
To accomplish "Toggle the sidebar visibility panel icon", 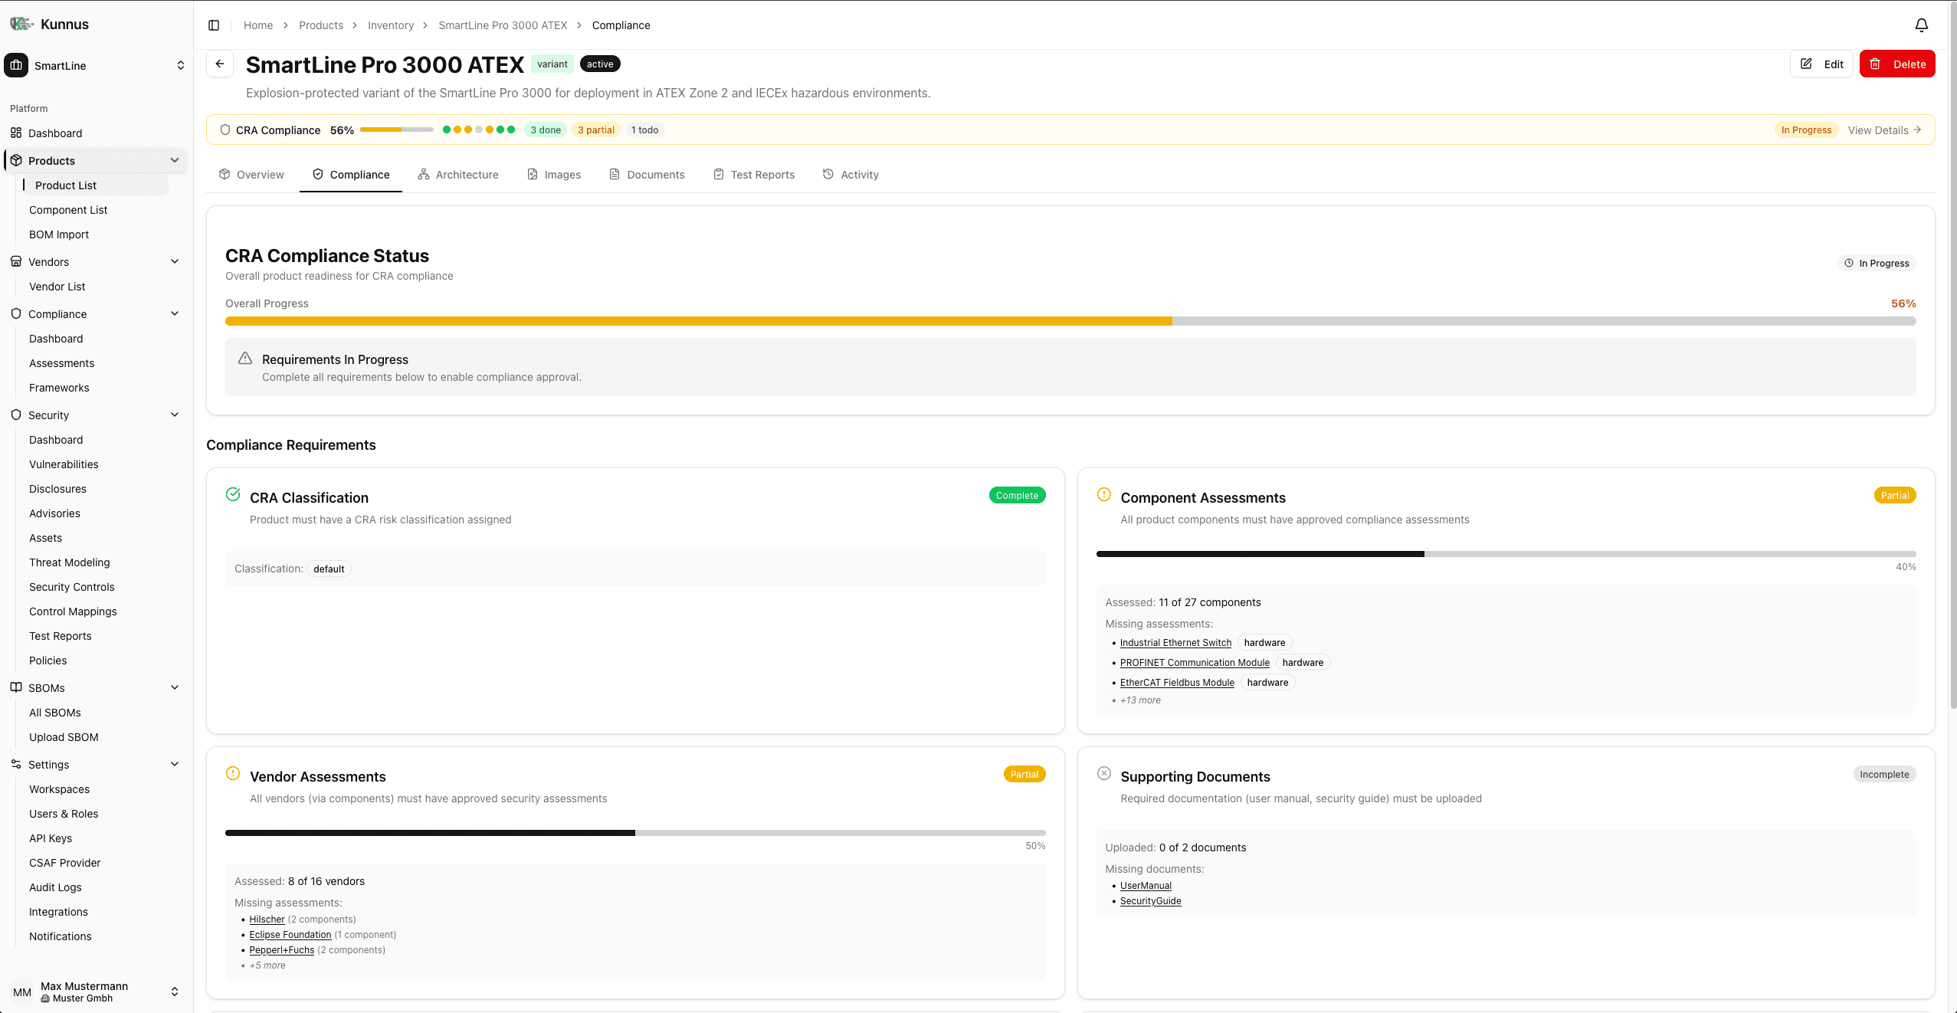I will click(x=213, y=25).
